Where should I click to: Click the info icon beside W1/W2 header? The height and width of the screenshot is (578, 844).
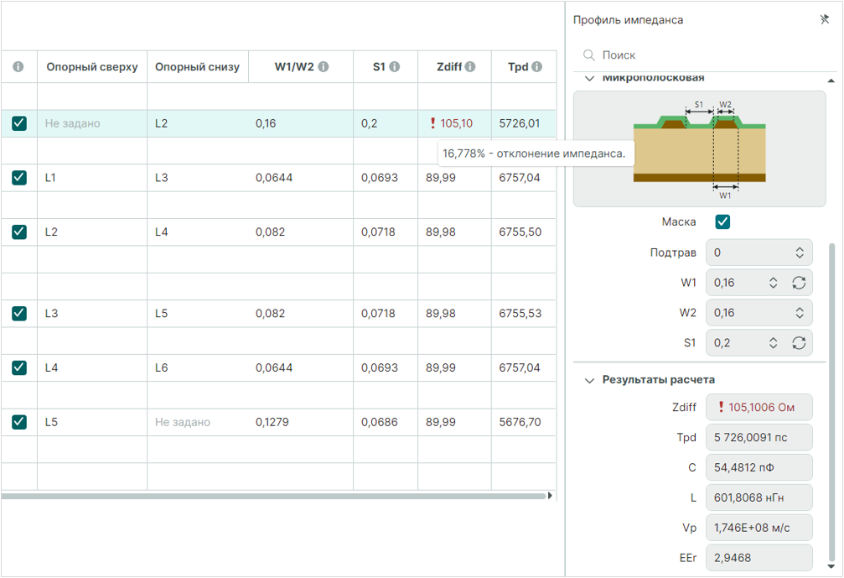324,67
